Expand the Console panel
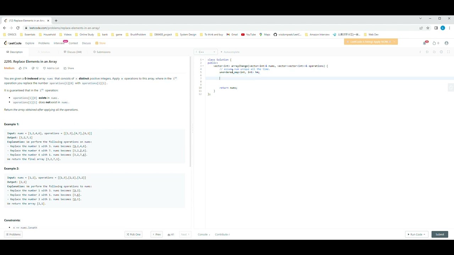The image size is (454, 255). click(x=204, y=234)
